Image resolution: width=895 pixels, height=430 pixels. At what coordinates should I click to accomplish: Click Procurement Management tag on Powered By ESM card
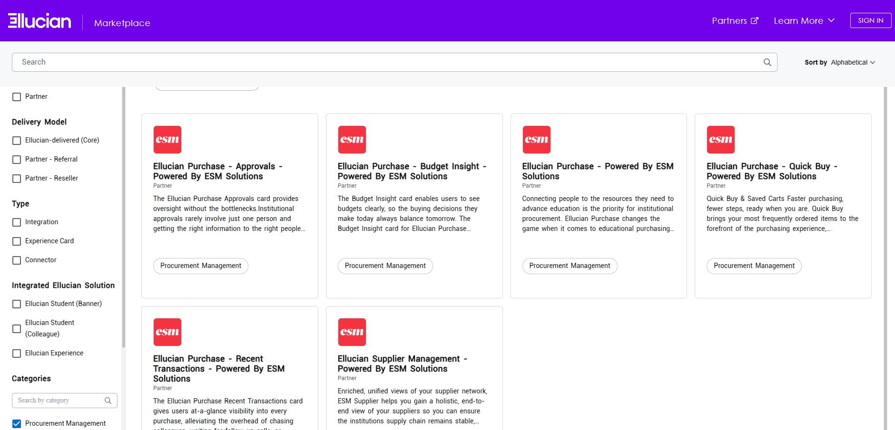pos(570,266)
